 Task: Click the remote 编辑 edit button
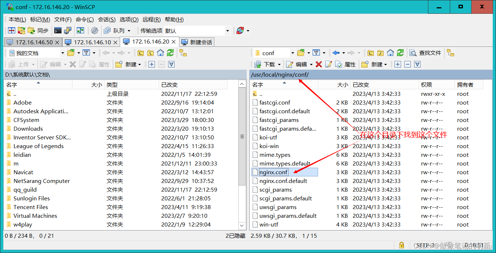pyautogui.click(x=297, y=64)
